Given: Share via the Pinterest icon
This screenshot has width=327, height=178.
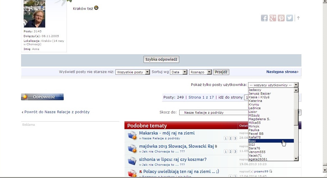Looking at the screenshot, I should [x=281, y=18].
